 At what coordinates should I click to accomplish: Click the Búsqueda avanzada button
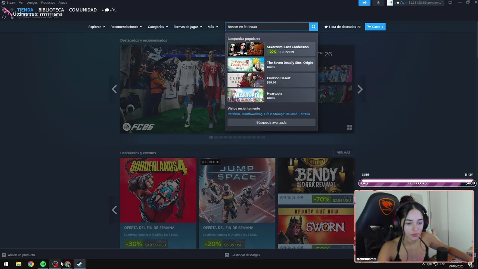271,123
